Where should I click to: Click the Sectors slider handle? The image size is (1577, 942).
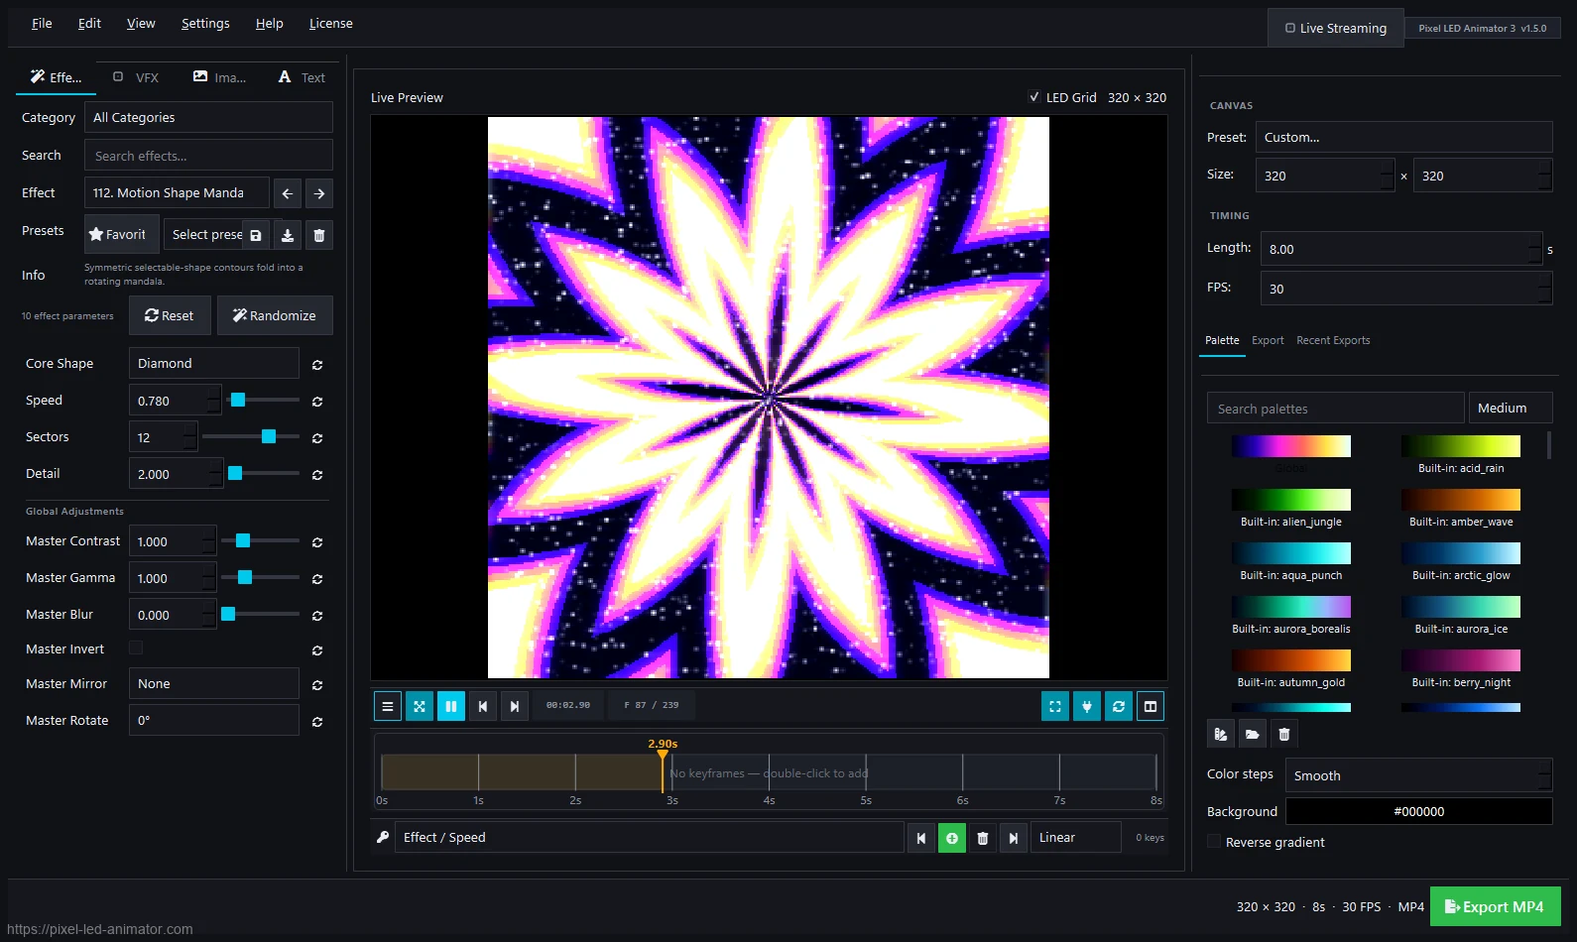click(x=269, y=436)
